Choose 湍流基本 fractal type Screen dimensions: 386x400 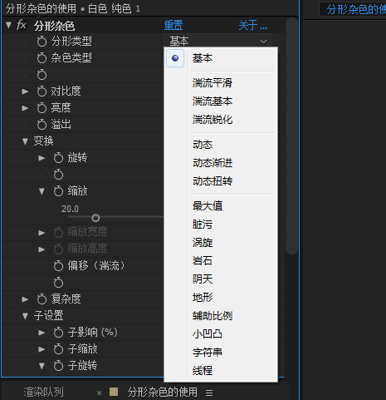pyautogui.click(x=213, y=101)
